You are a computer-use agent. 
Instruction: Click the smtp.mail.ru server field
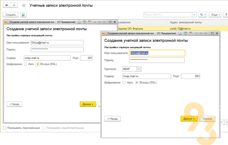pyautogui.click(x=47, y=58)
